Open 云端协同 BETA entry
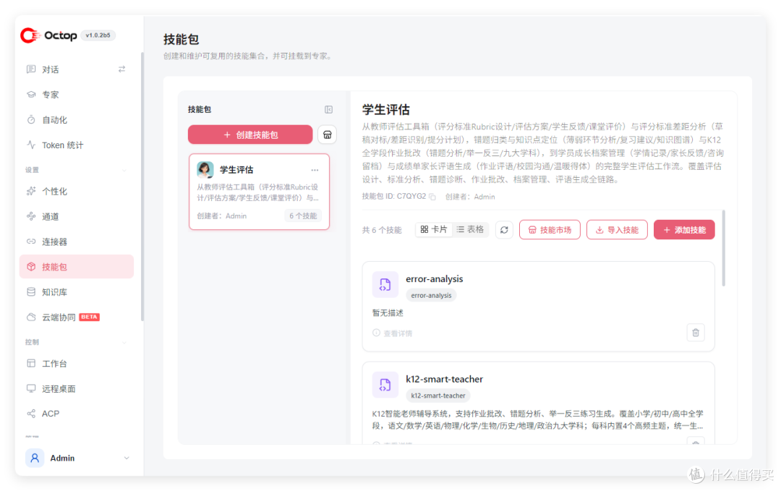 pos(76,317)
